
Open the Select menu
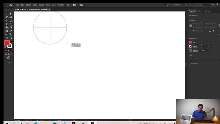[41, 5]
